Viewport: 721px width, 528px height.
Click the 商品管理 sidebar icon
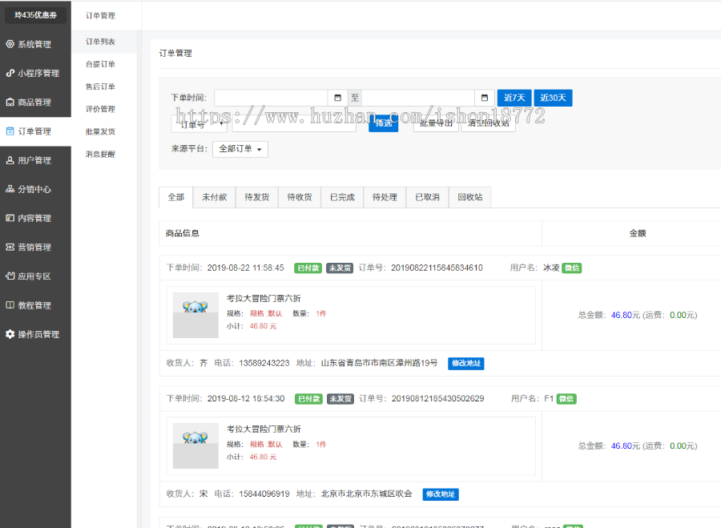click(11, 102)
